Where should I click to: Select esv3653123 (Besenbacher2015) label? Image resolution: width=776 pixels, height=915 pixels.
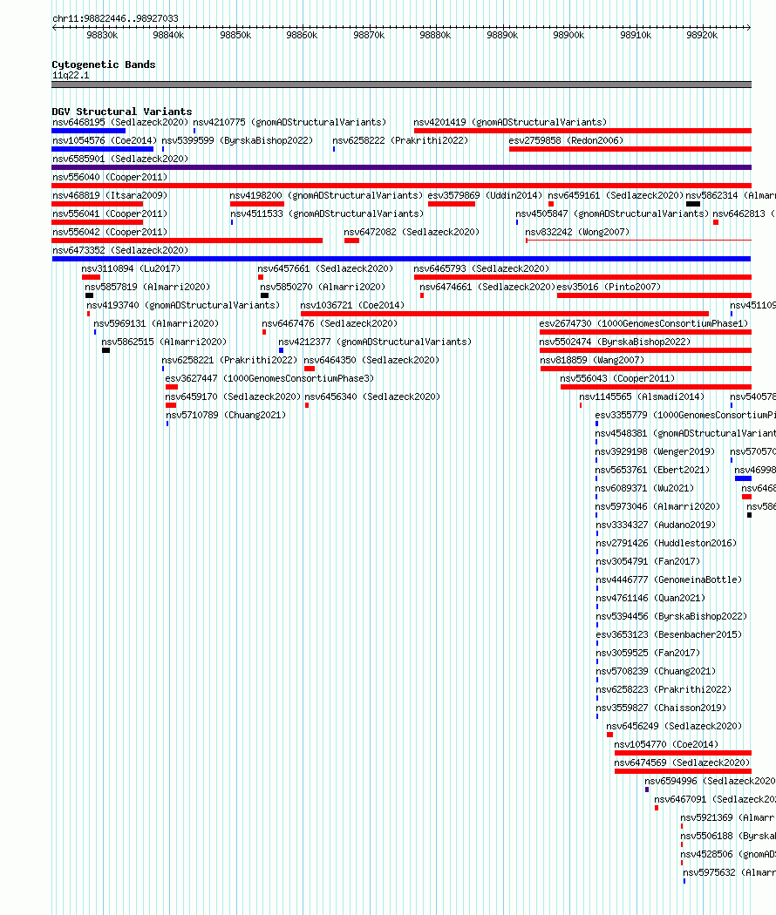(669, 635)
